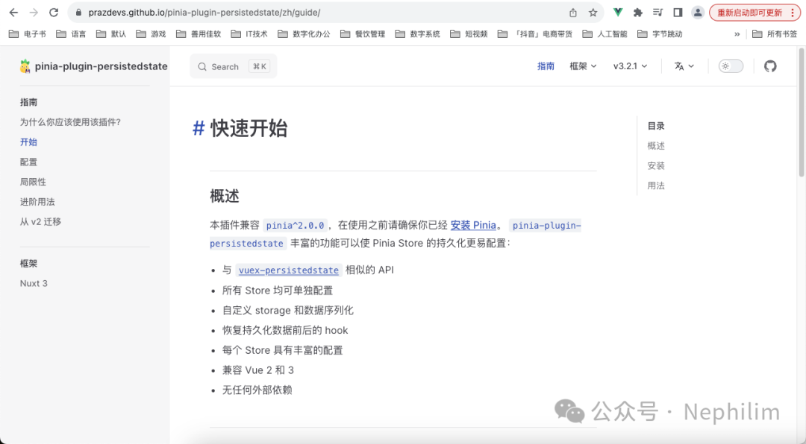This screenshot has height=444, width=806.
Task: Open the vuex-persistedstate link
Action: click(289, 270)
